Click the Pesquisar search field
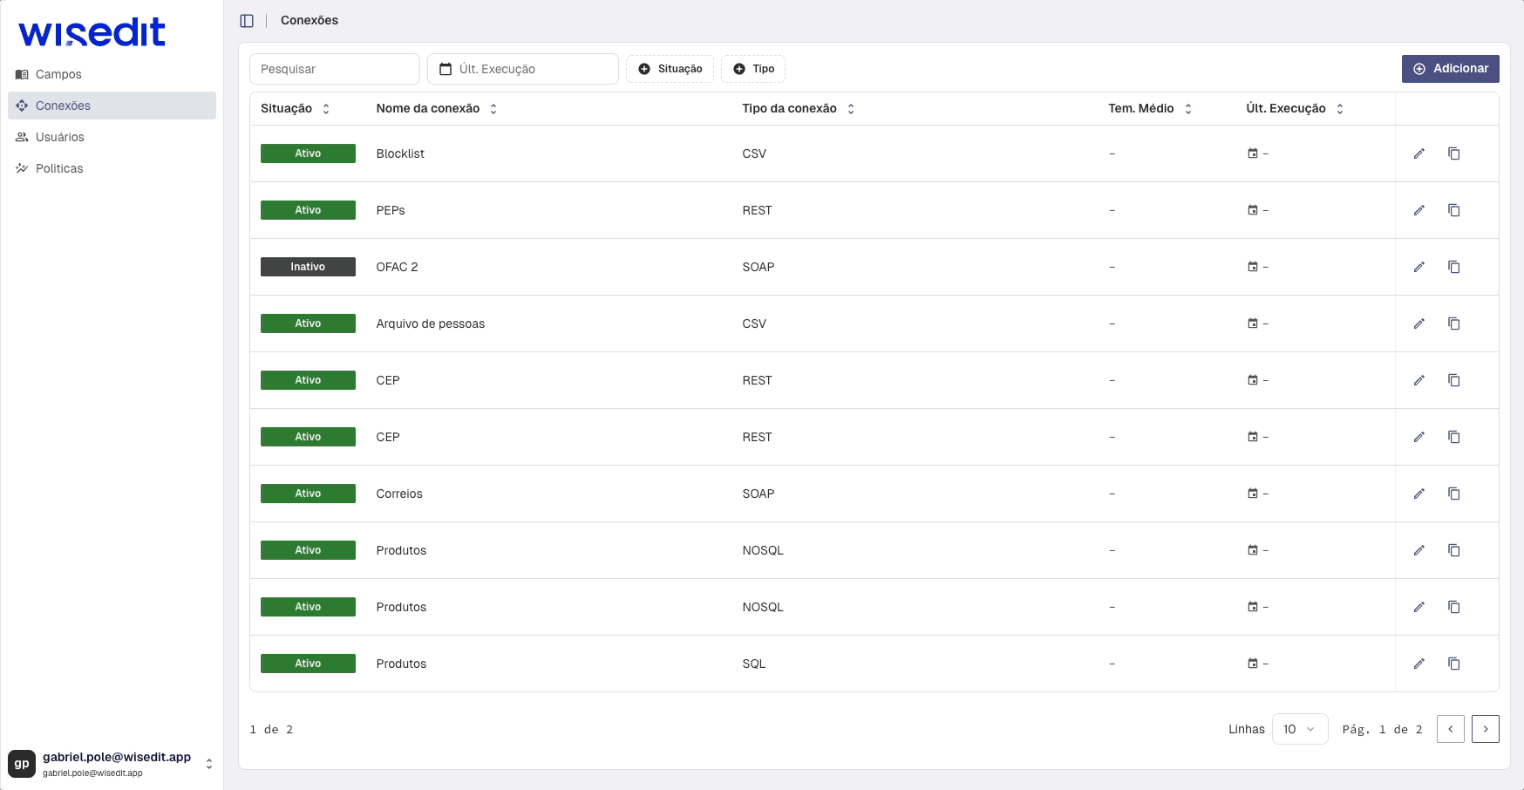The width and height of the screenshot is (1524, 790). (335, 69)
